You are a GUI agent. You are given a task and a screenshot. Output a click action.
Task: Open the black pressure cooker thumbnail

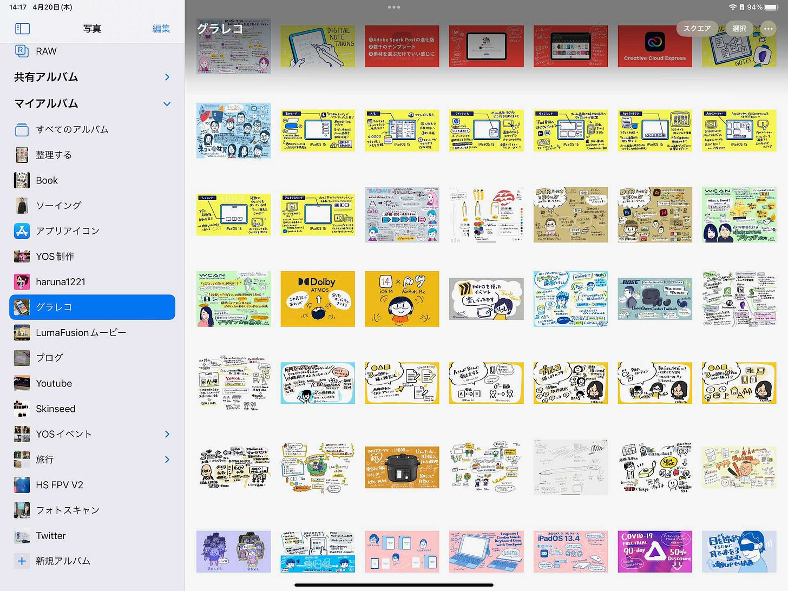coord(402,468)
